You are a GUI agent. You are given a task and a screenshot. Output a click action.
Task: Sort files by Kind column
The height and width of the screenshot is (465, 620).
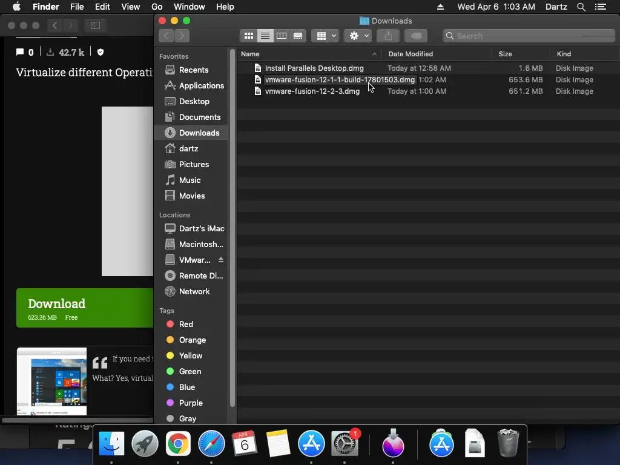[x=585, y=54]
